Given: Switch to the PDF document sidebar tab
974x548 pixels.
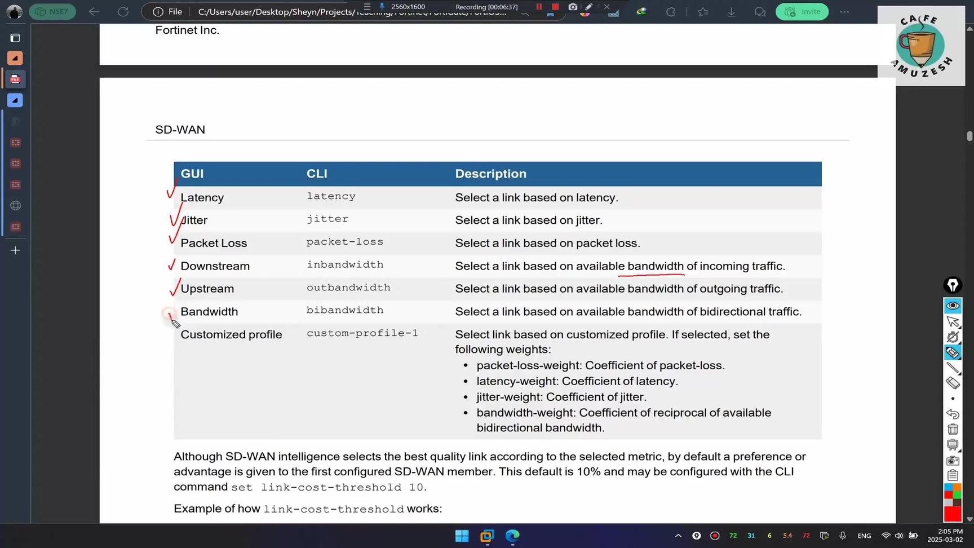Looking at the screenshot, I should pyautogui.click(x=15, y=79).
